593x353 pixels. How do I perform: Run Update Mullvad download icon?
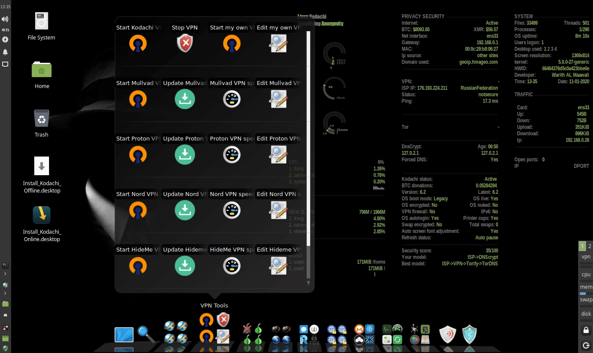click(185, 99)
